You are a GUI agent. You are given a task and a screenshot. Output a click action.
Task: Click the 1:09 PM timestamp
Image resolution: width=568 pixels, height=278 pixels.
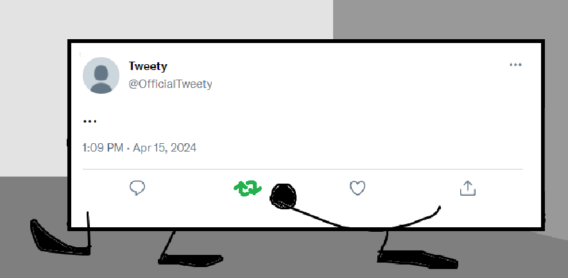coord(103,148)
